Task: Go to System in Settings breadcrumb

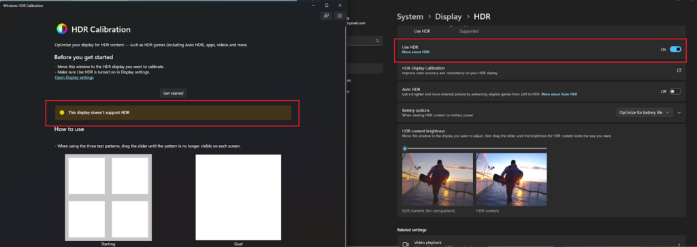Action: pyautogui.click(x=410, y=17)
